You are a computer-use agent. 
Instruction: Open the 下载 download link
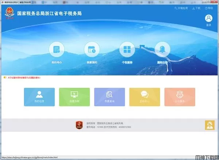click(x=196, y=8)
